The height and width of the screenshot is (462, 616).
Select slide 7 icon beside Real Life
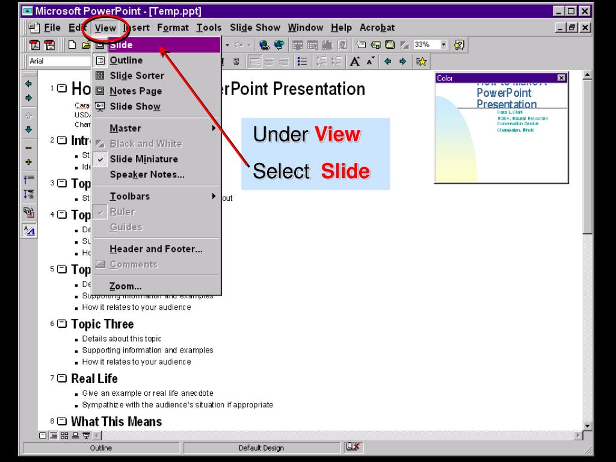[x=62, y=378]
